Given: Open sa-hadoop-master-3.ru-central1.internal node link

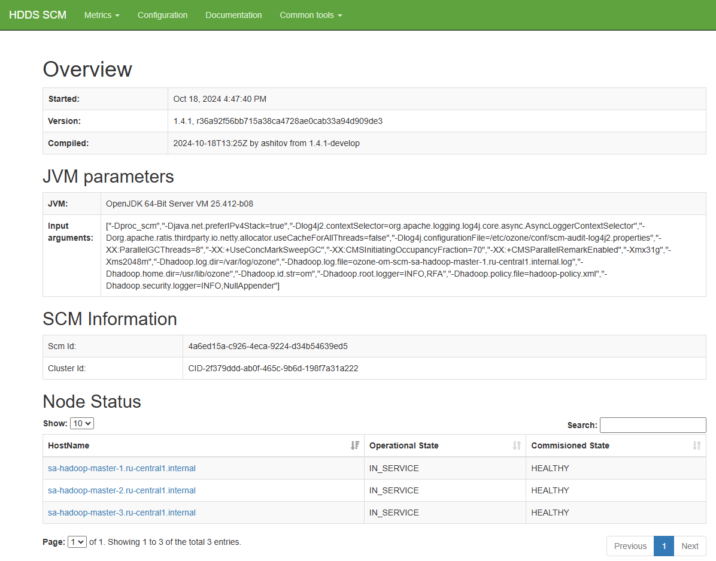Looking at the screenshot, I should (x=122, y=513).
